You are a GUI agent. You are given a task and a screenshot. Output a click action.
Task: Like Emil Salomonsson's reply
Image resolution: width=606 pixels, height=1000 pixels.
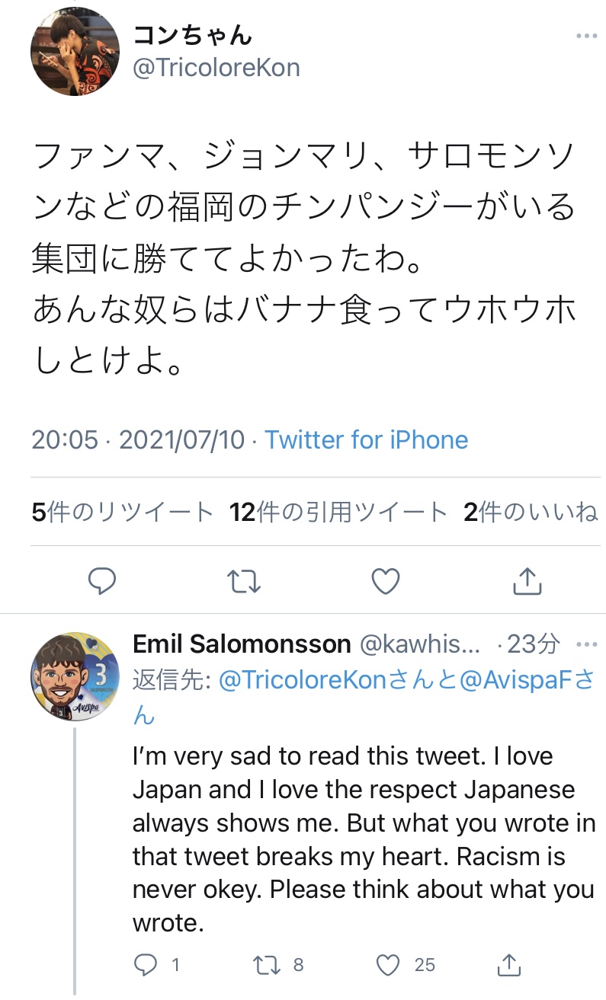coord(389,965)
